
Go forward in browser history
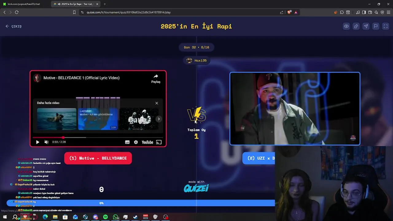(10, 12)
